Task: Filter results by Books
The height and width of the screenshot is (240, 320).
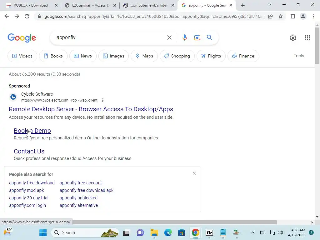Action: [x=53, y=56]
